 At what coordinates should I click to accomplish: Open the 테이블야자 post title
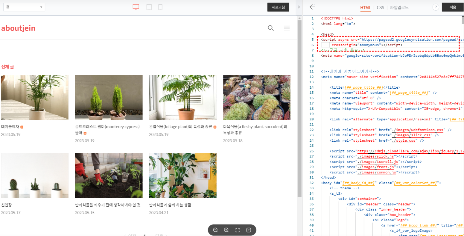coord(10,127)
